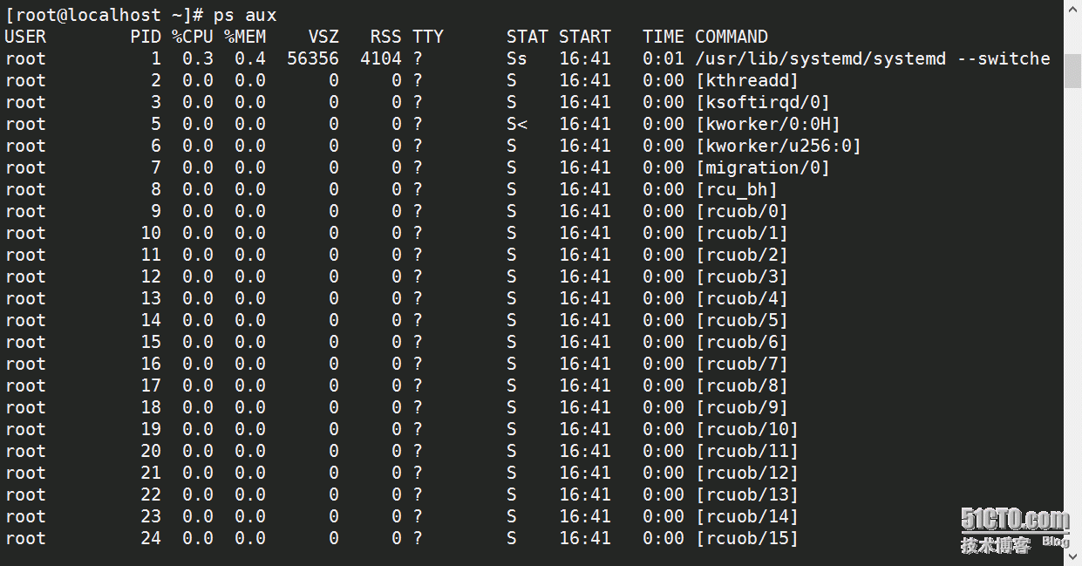
Task: Click the [rcuob/4] process name
Action: (742, 298)
